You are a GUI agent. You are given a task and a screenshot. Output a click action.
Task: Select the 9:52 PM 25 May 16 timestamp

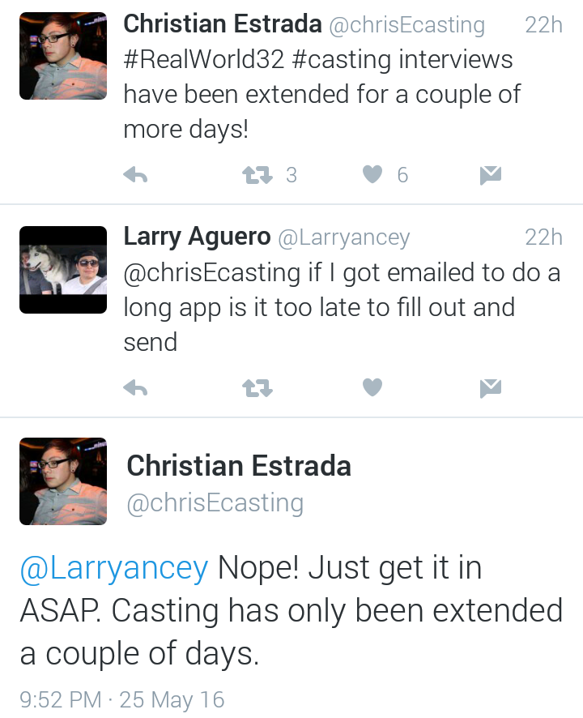(121, 699)
